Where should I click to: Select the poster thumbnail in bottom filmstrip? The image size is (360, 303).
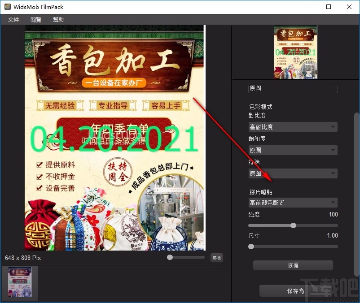click(x=19, y=283)
